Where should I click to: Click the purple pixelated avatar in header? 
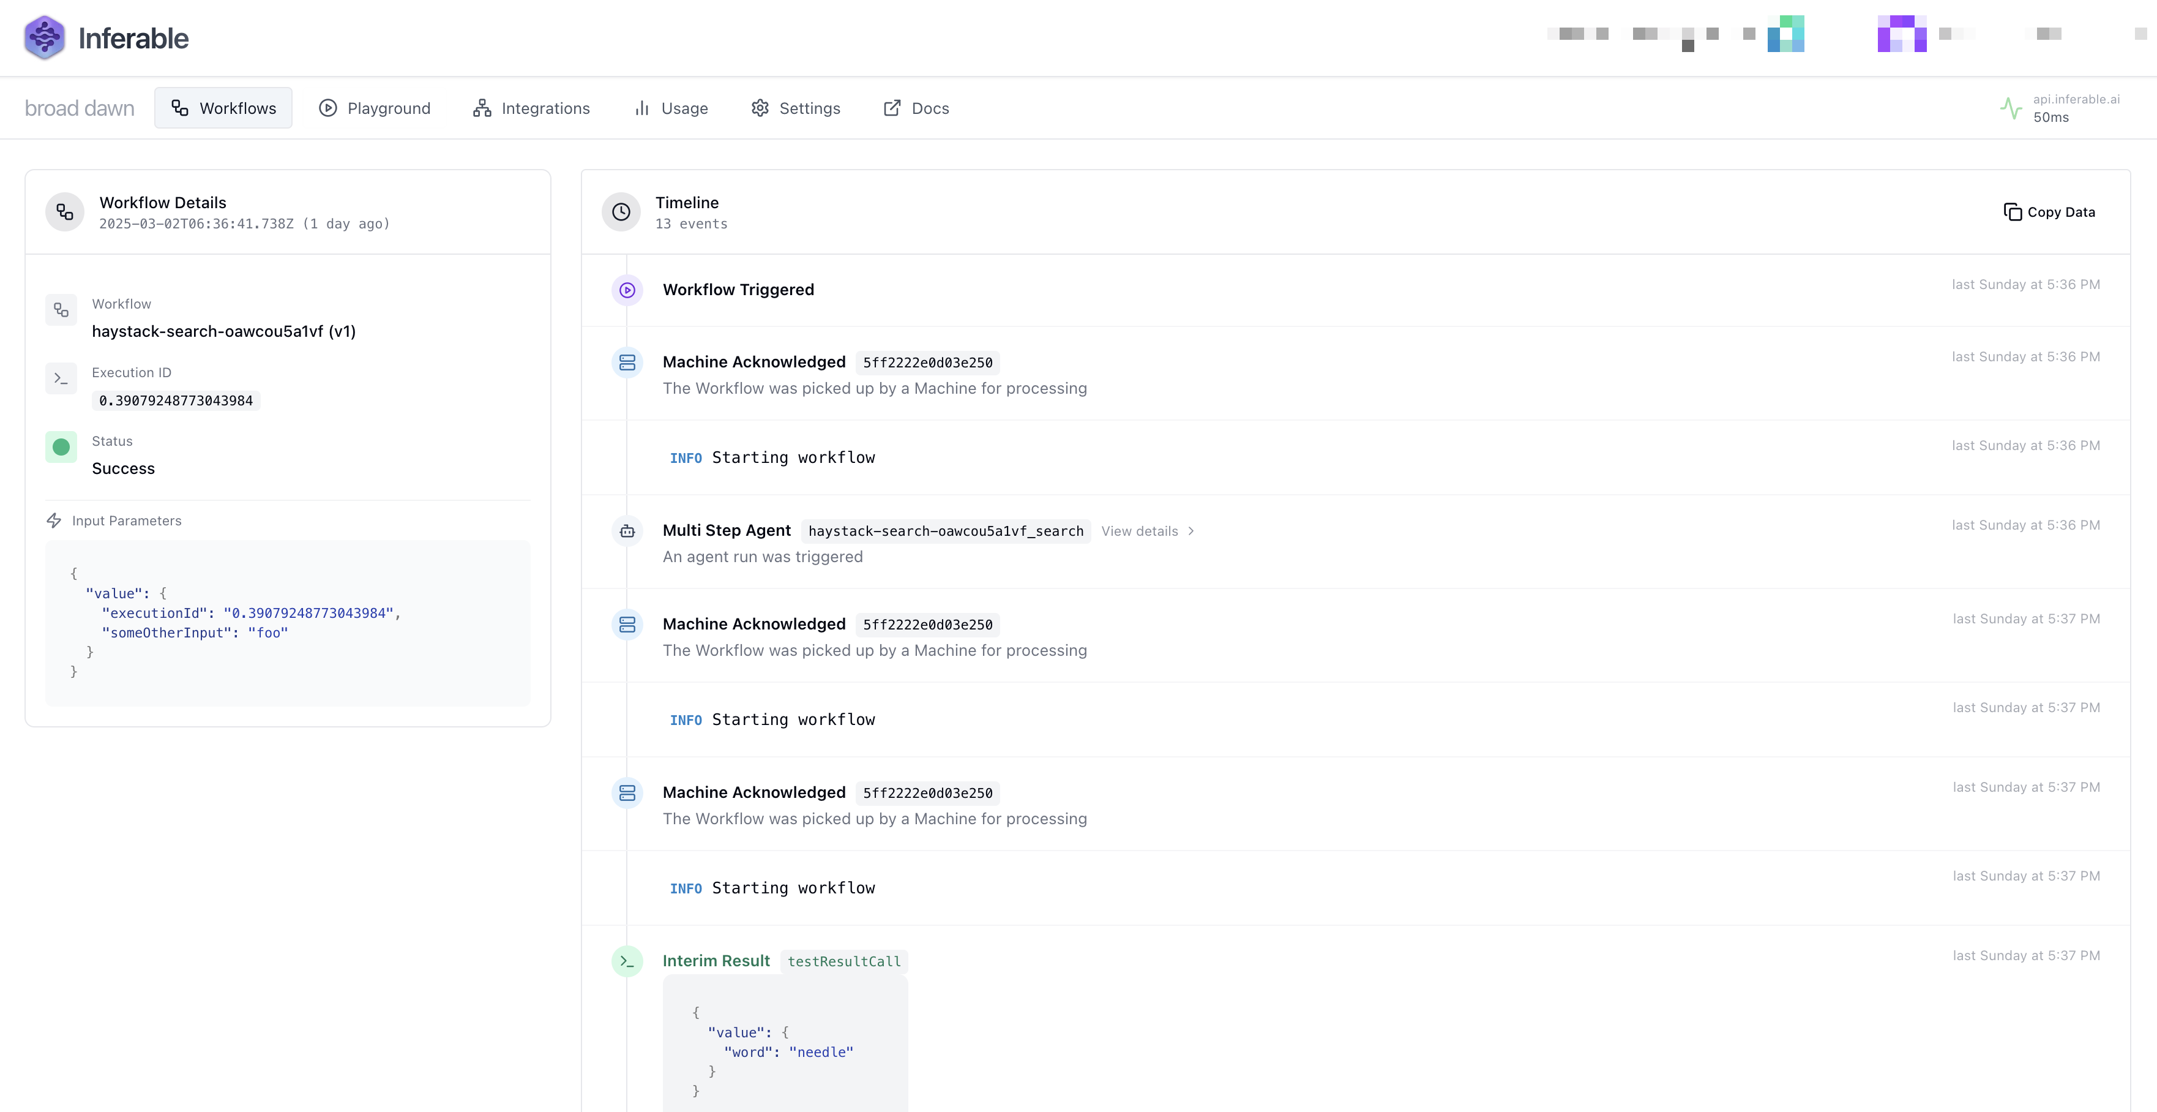[1902, 34]
